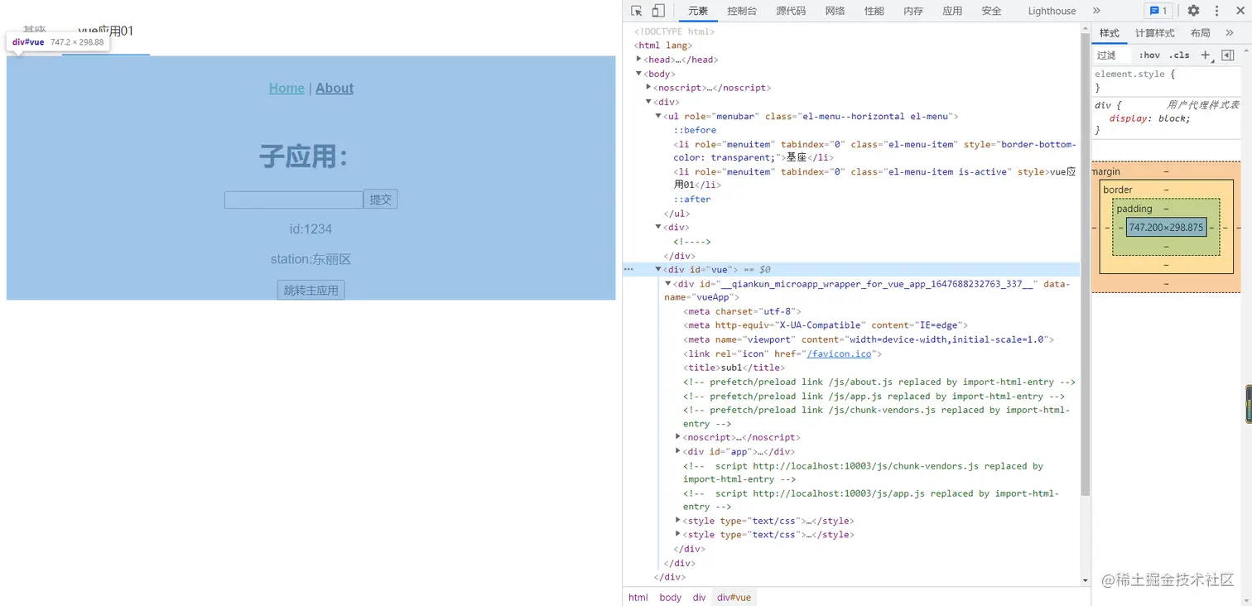Expand the first style type="text/css" node

click(678, 521)
